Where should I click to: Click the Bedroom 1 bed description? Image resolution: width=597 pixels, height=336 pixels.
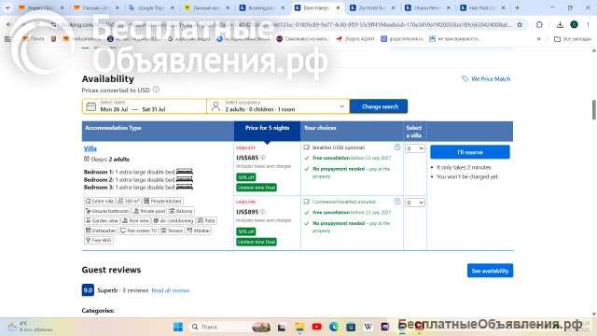[138, 172]
